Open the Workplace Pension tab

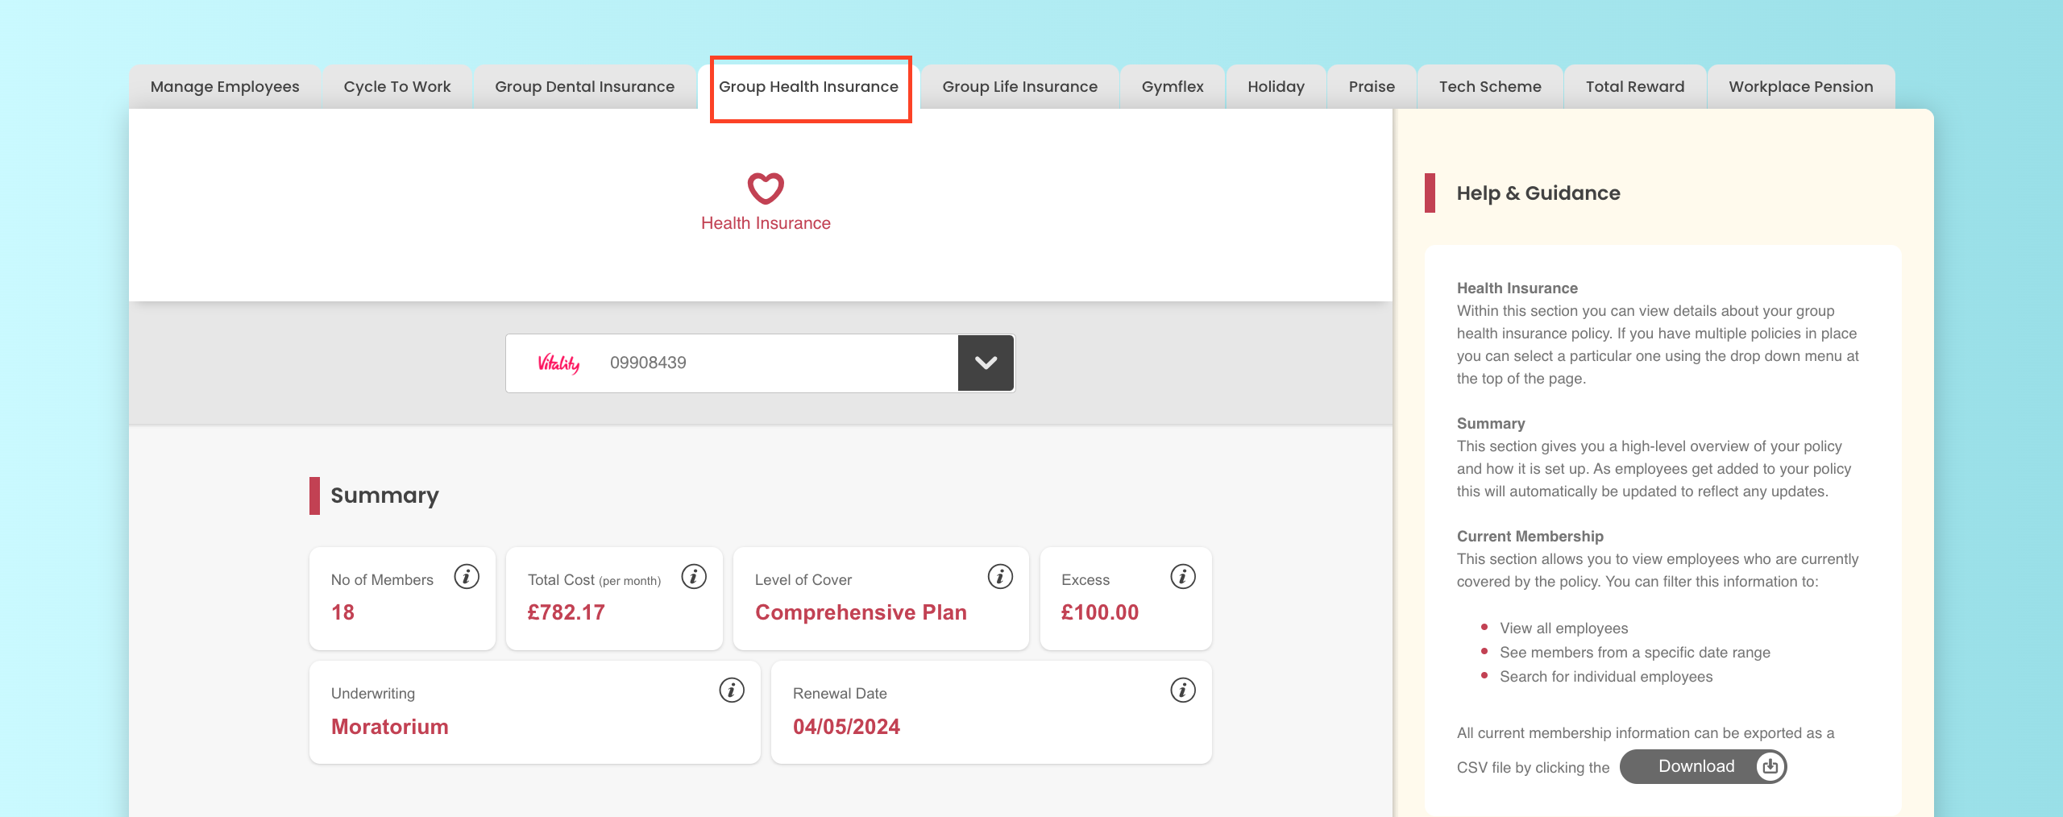point(1800,87)
